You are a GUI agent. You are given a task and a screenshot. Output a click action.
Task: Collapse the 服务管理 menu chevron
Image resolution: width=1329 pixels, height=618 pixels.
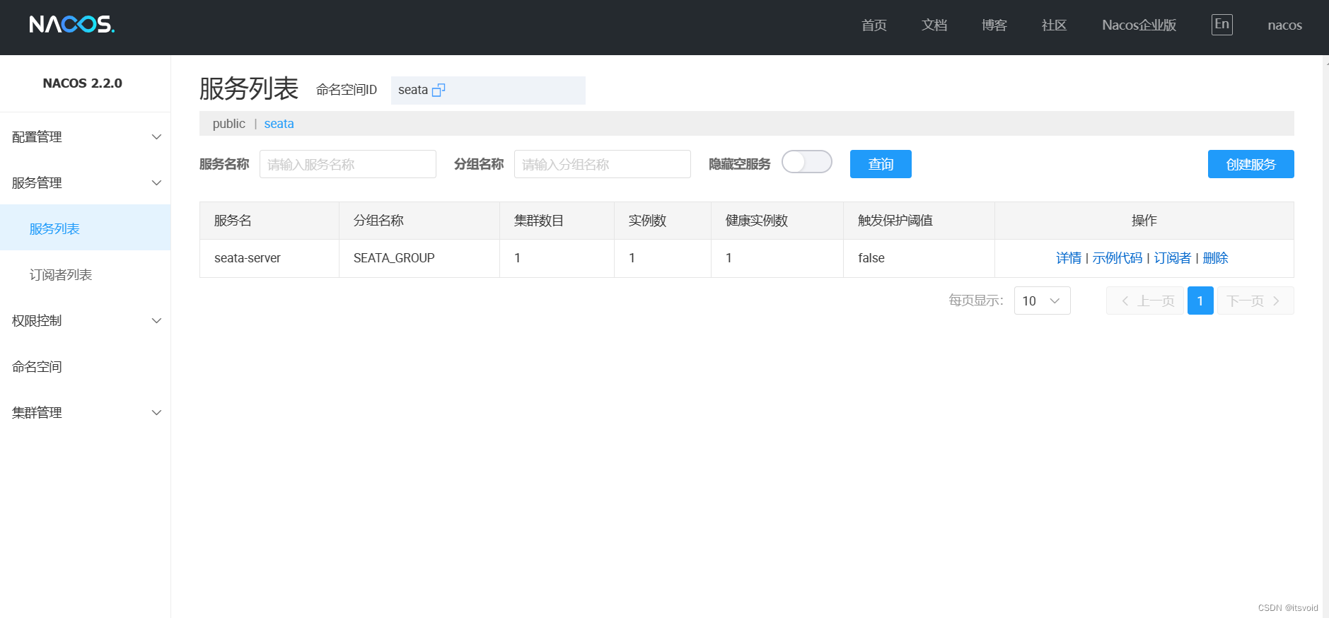pos(157,182)
